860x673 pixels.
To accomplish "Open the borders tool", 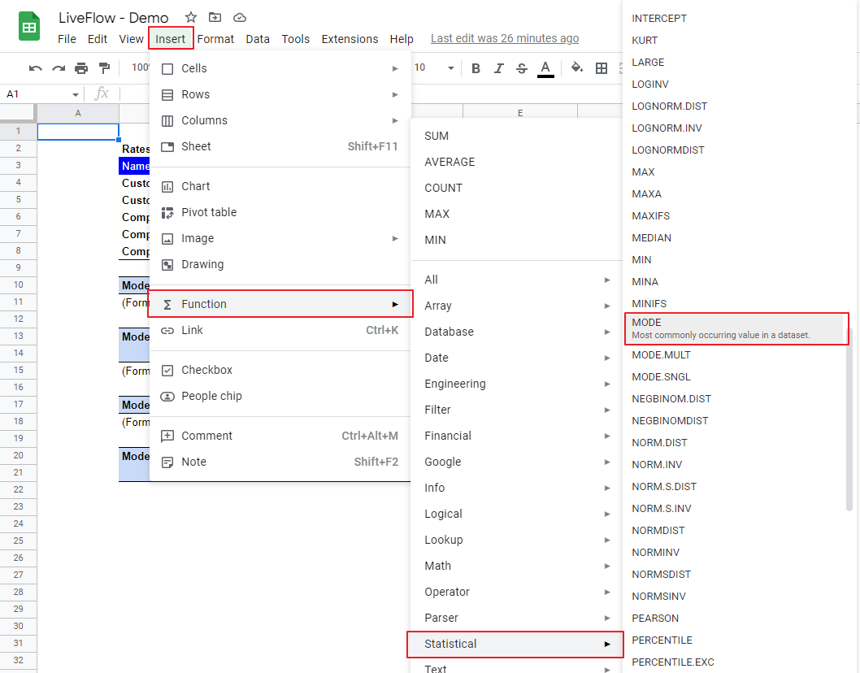I will coord(602,68).
